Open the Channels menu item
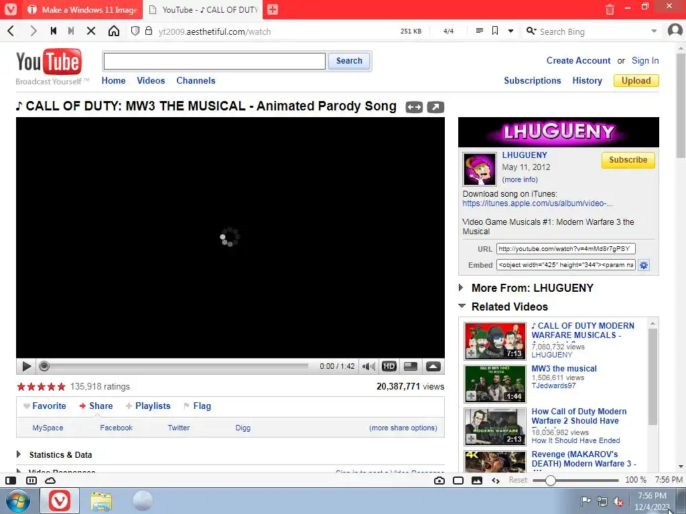 (x=196, y=80)
